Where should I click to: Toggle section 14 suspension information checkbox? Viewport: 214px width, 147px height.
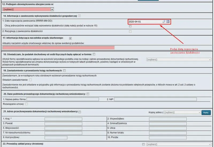pos(79,16)
